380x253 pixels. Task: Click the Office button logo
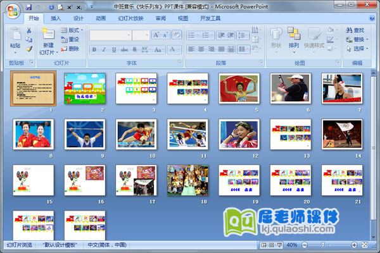coord(13,11)
